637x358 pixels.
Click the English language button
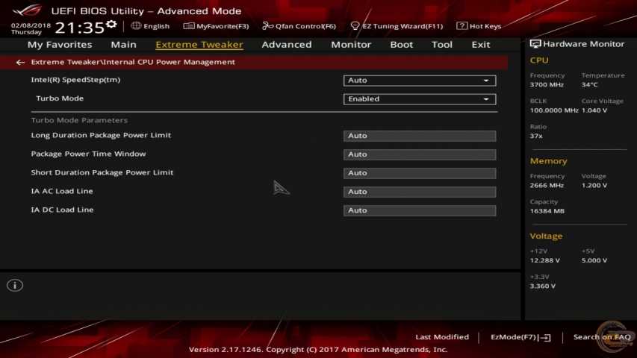(150, 26)
